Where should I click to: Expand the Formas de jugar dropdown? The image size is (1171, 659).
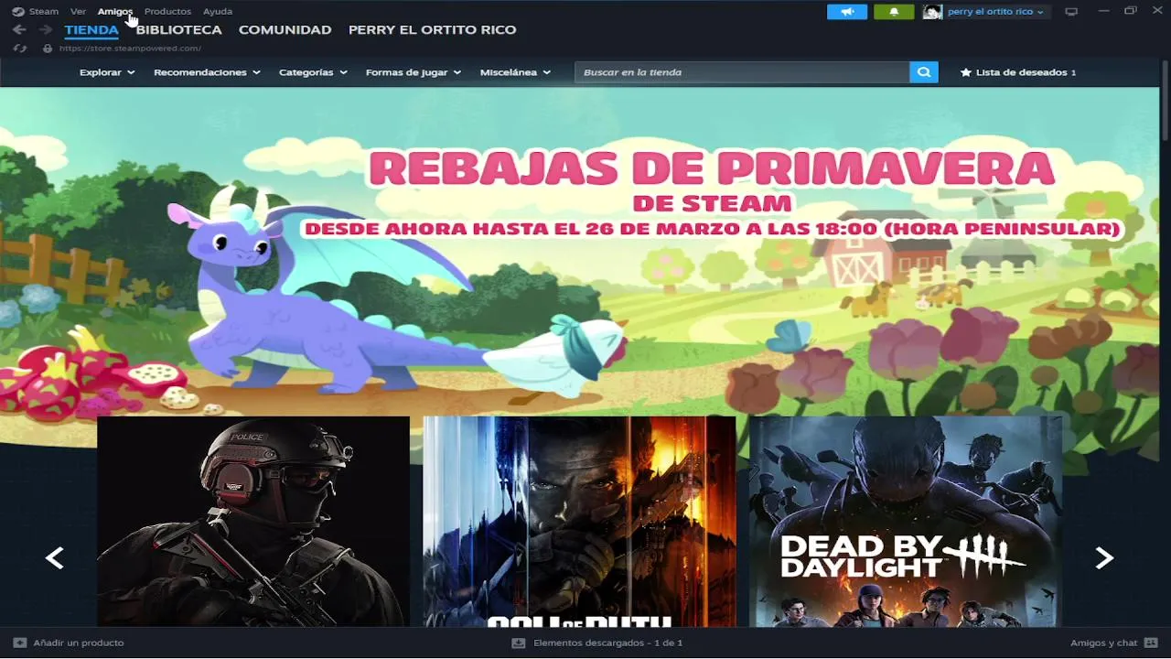click(414, 72)
